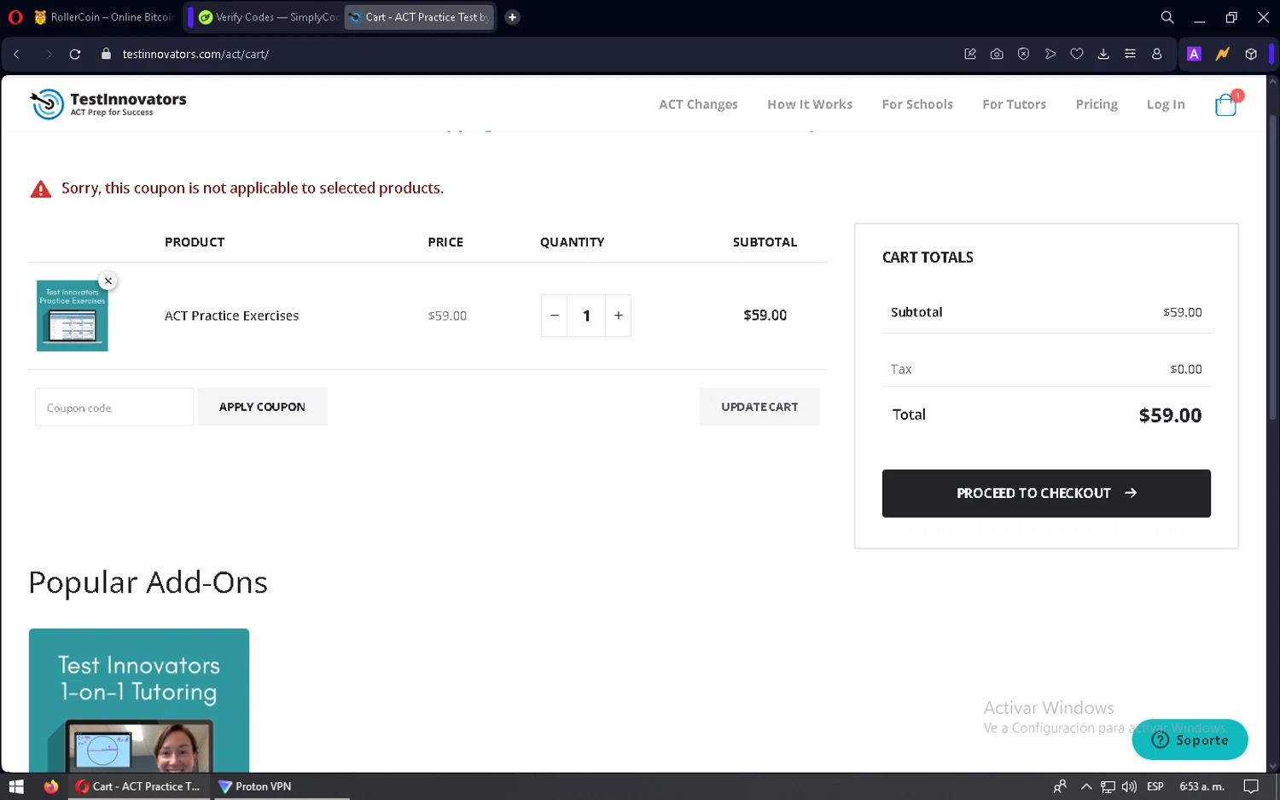Go back to the previous page
This screenshot has height=800, width=1280.
pos(16,54)
